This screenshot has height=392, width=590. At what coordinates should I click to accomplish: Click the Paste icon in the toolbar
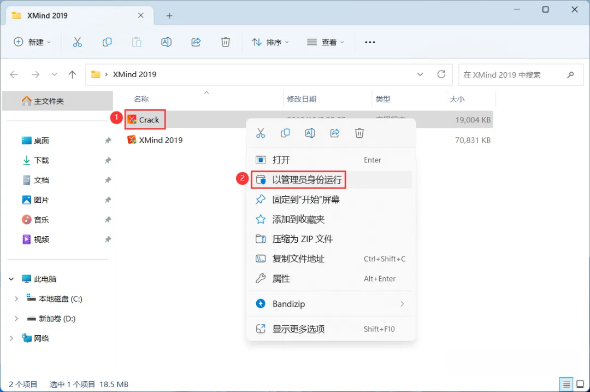137,42
